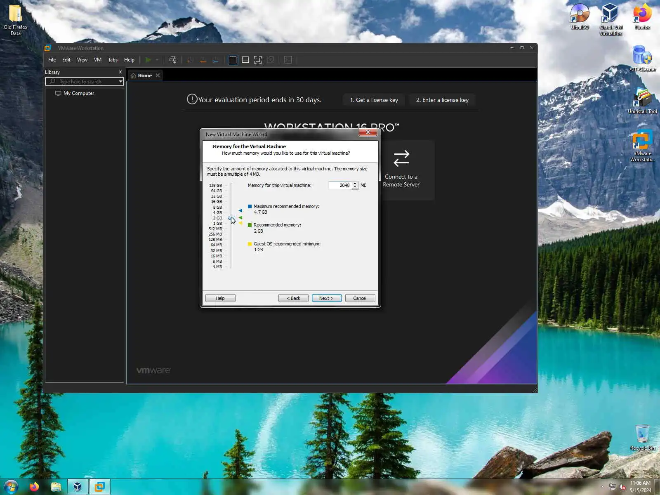Click the Revert to Snapshot toolbar icon
This screenshot has height=495, width=660.
click(203, 60)
